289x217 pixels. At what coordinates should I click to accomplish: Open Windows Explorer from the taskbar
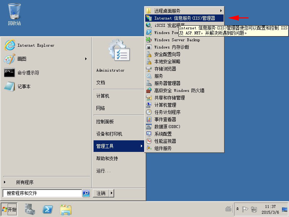(x=66, y=210)
